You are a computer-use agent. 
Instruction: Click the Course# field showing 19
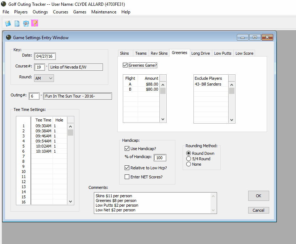pyautogui.click(x=39, y=67)
